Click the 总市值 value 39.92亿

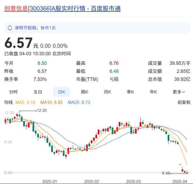click(182, 79)
